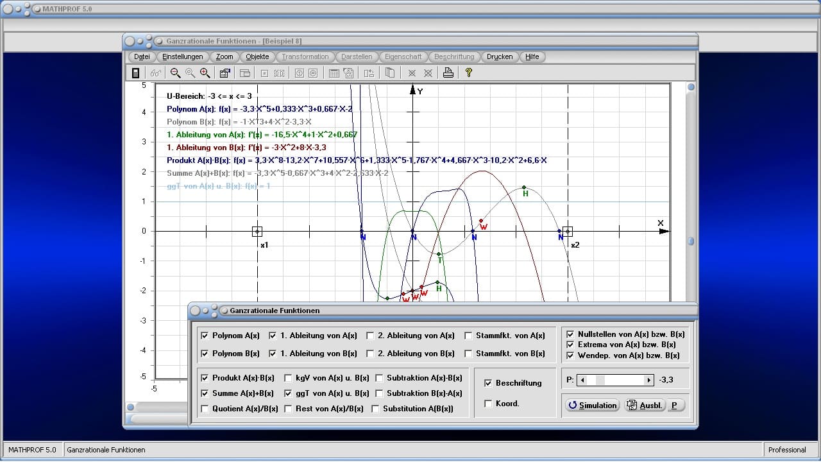The image size is (821, 462).
Task: Enable Substitution A(B(x)) checkbox
Action: coord(375,409)
